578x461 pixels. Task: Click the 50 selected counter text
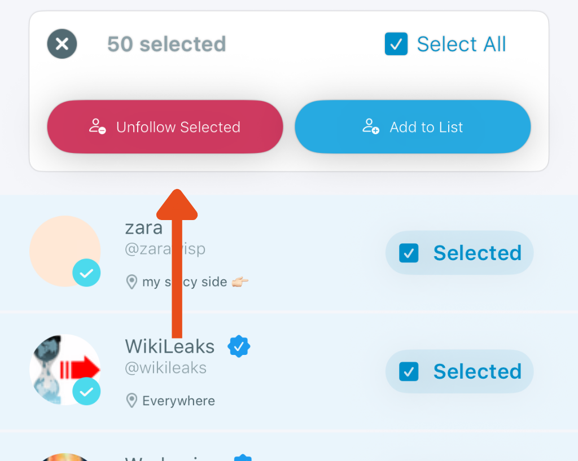click(166, 43)
